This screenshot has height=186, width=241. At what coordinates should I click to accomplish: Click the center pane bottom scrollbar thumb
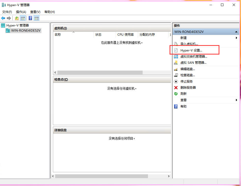click(102, 176)
